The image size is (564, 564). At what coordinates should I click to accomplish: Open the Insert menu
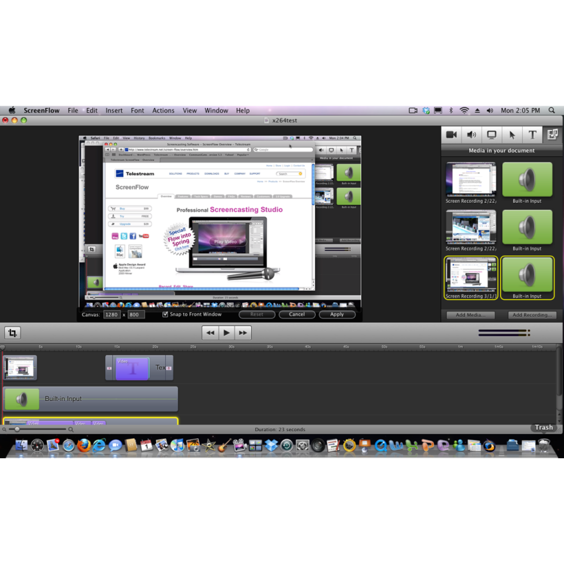(x=114, y=111)
